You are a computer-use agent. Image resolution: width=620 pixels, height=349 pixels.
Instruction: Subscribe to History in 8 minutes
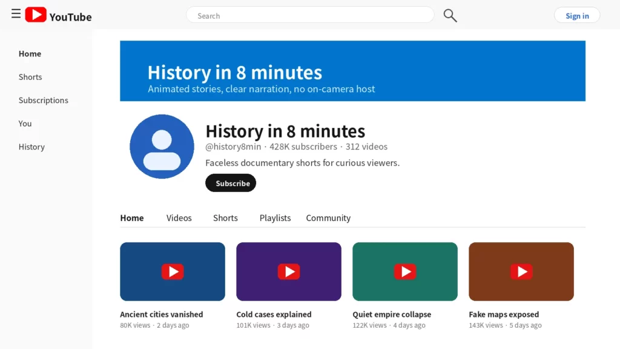[231, 183]
